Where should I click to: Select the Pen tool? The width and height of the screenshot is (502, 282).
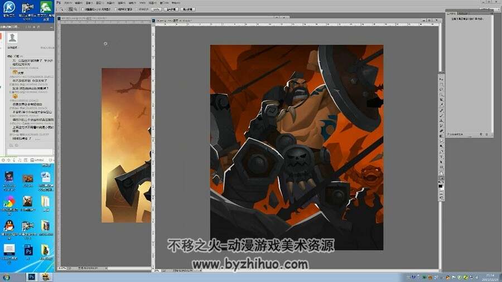point(442,150)
